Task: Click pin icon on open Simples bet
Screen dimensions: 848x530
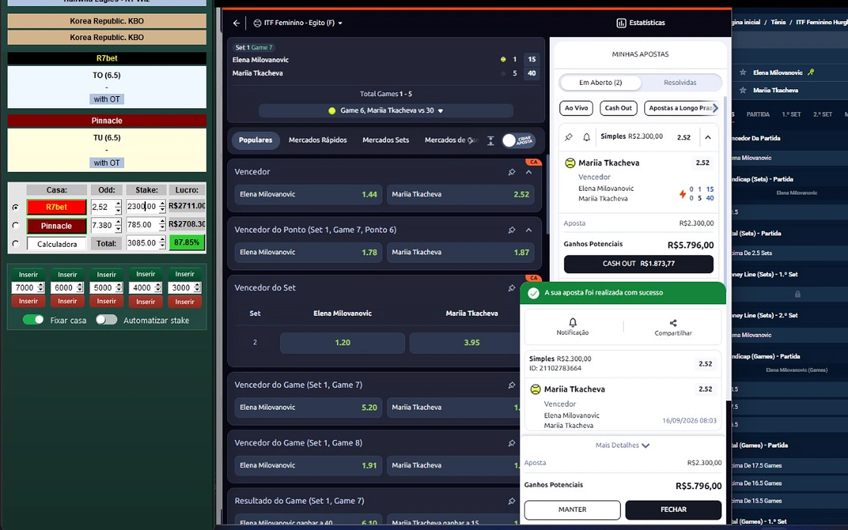Action: [569, 137]
